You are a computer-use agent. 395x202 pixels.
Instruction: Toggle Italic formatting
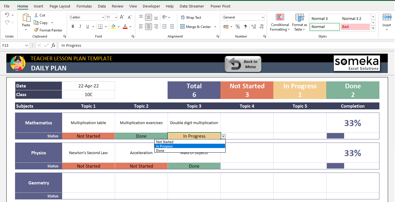pyautogui.click(x=80, y=27)
